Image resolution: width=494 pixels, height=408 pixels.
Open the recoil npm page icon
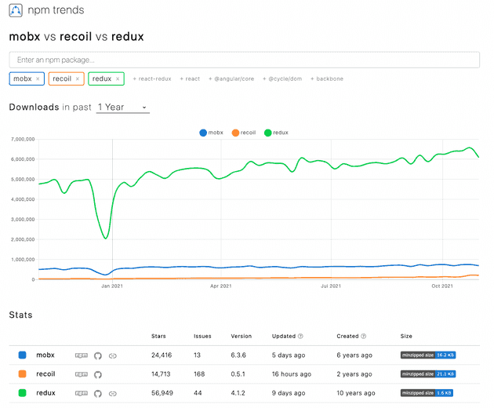82,374
